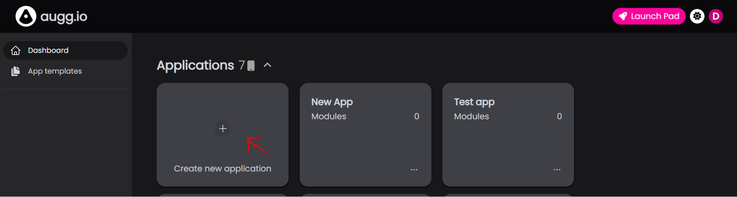
Task: Open settings via the gear icon
Action: point(697,16)
